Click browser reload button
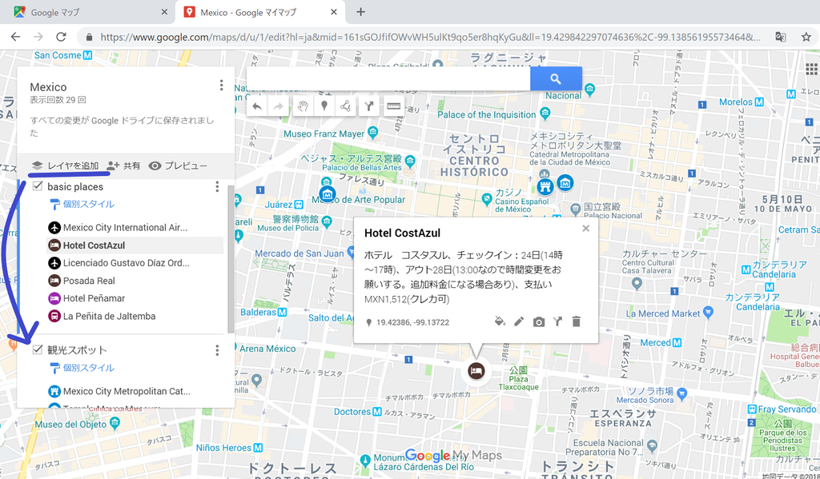Screen dimensions: 820x479 pos(61,37)
